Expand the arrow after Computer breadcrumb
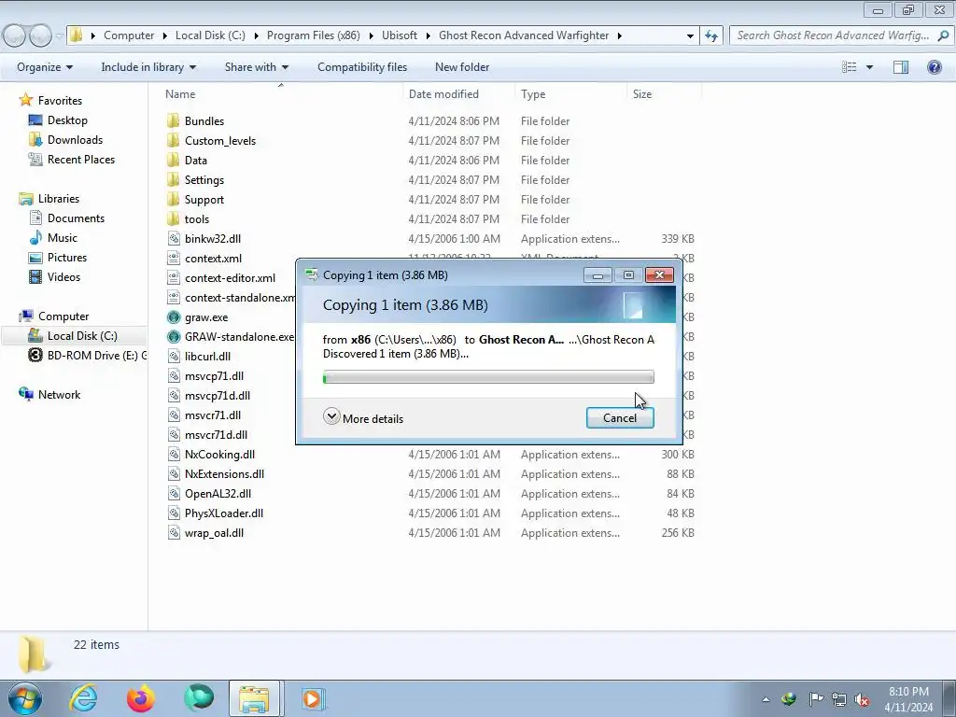 pos(164,35)
